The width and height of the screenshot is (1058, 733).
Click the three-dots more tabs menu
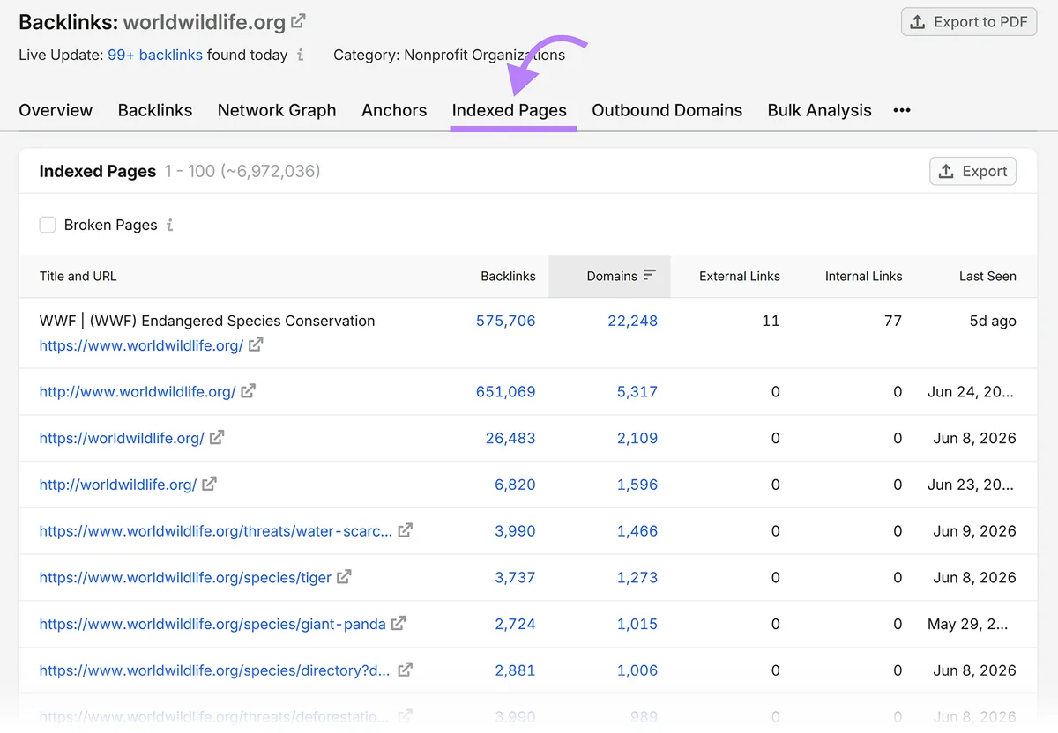pyautogui.click(x=901, y=110)
